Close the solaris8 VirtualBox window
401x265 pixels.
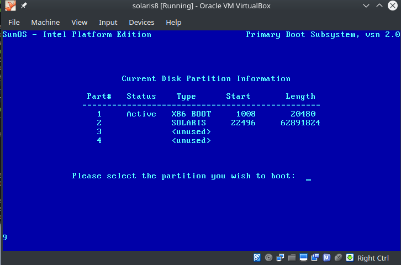pos(393,6)
